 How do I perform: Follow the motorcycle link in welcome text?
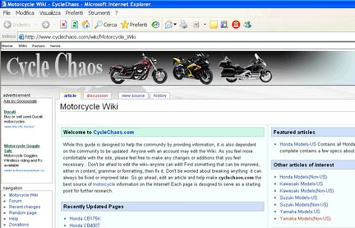tap(104, 184)
